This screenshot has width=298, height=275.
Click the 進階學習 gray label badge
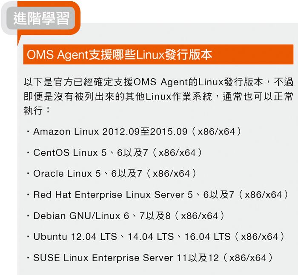(x=41, y=18)
